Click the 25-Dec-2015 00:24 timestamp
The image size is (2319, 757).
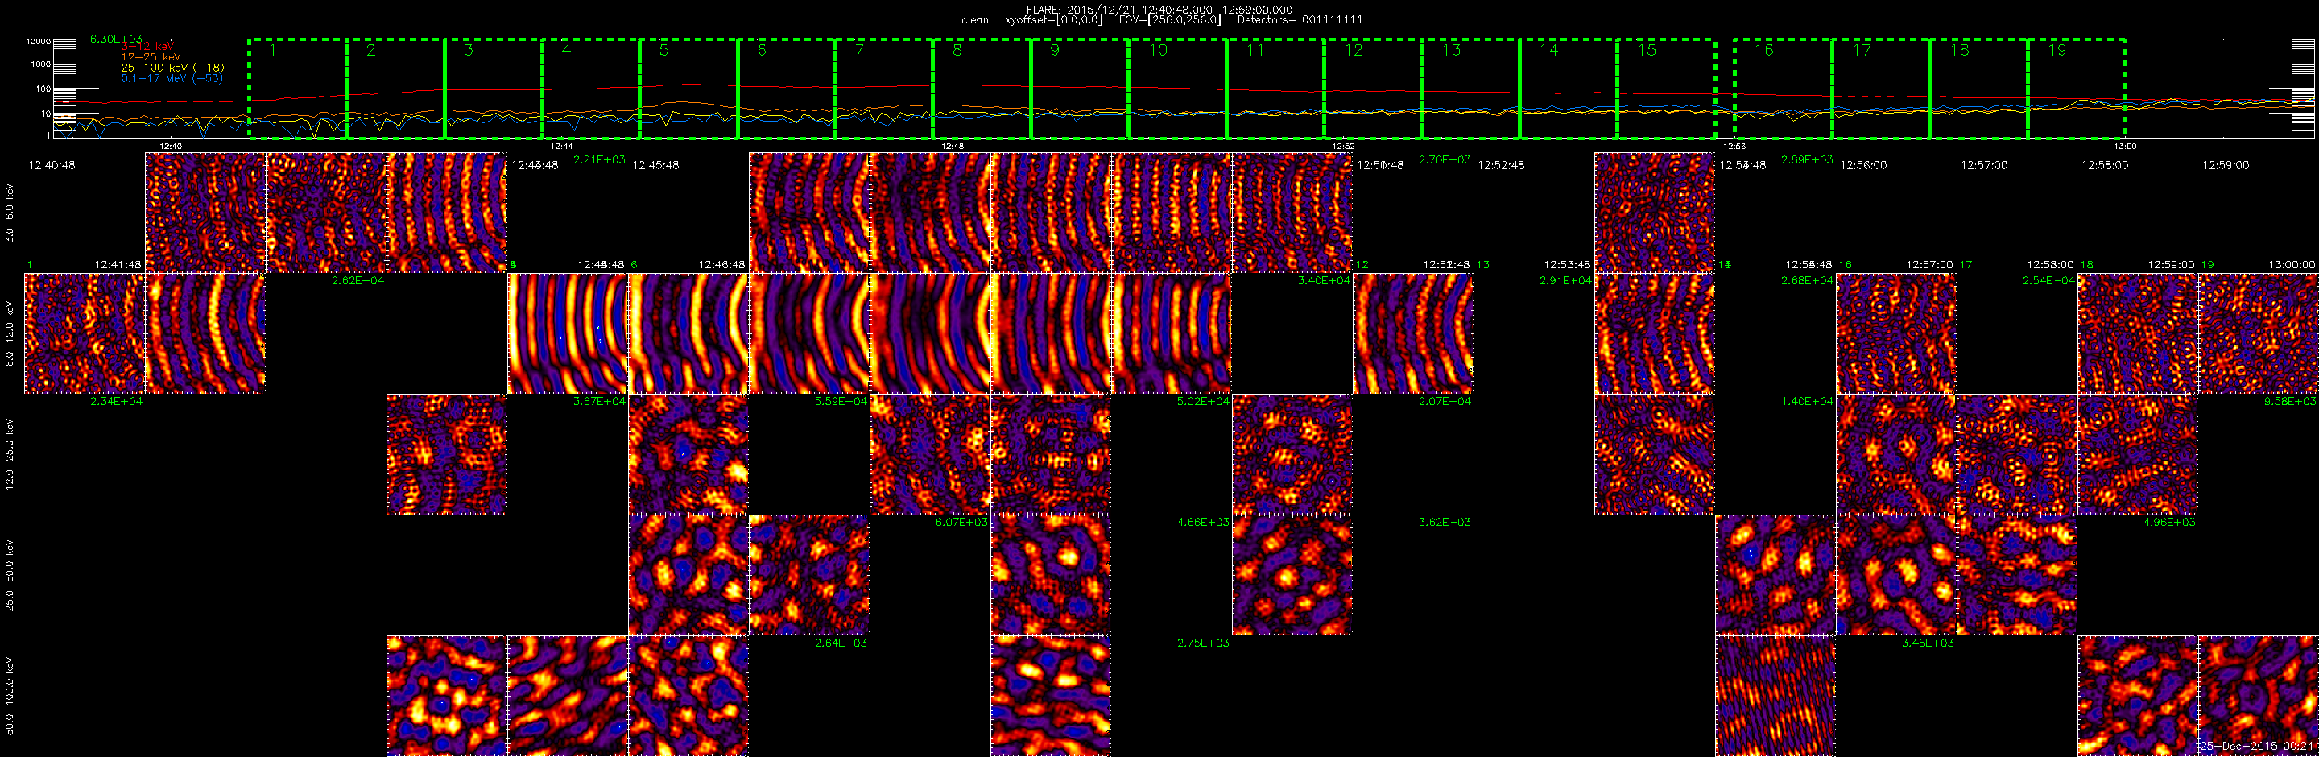[x=2256, y=747]
